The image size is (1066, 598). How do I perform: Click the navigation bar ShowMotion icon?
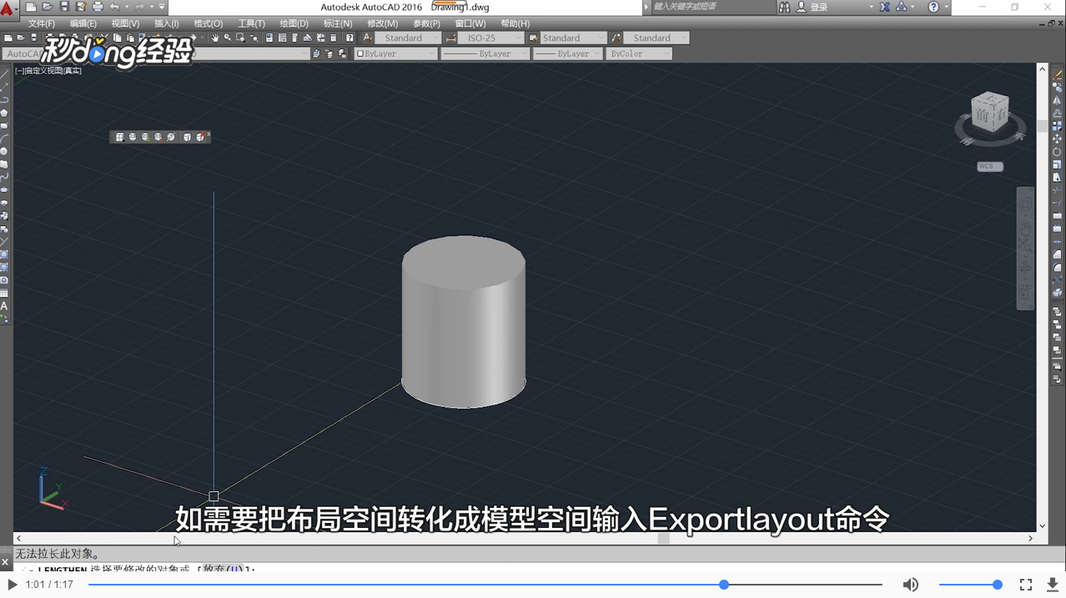tap(1026, 291)
